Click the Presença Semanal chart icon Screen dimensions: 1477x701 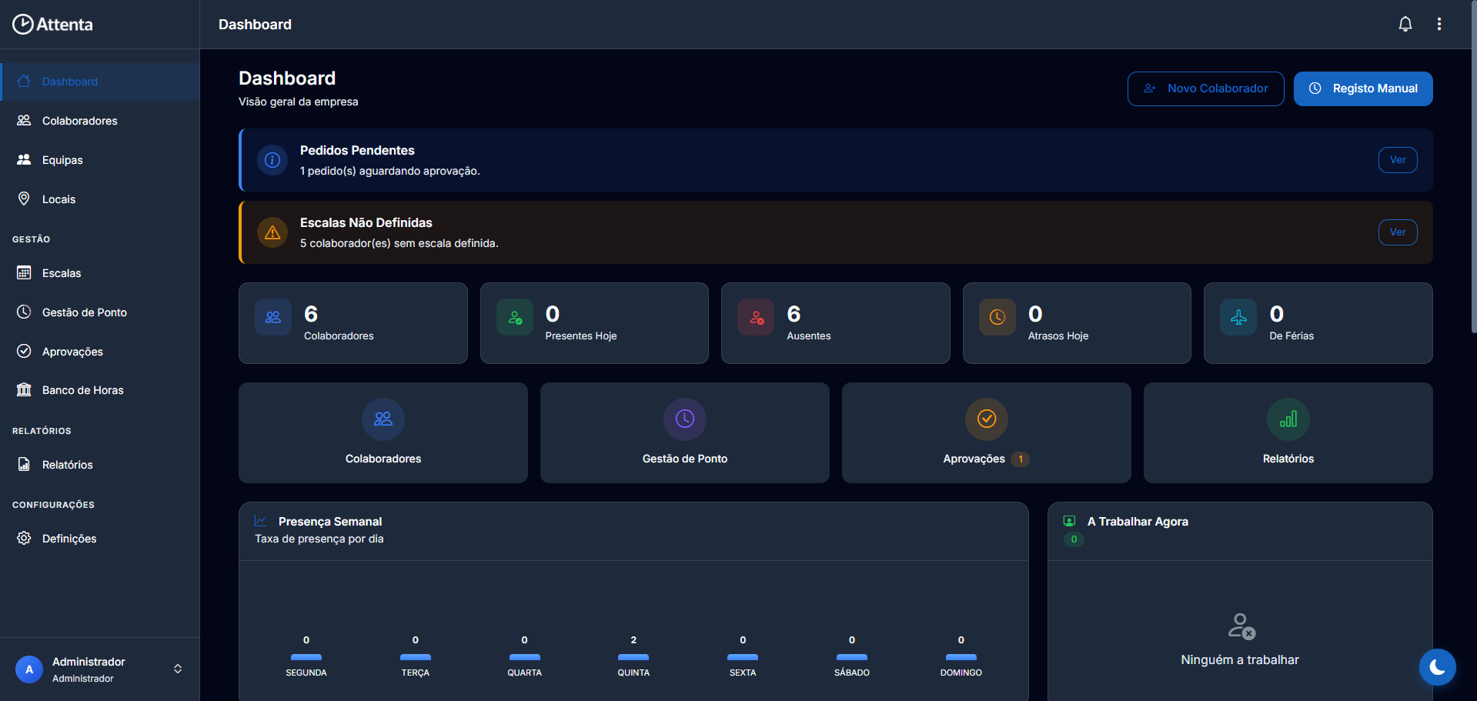(x=261, y=521)
